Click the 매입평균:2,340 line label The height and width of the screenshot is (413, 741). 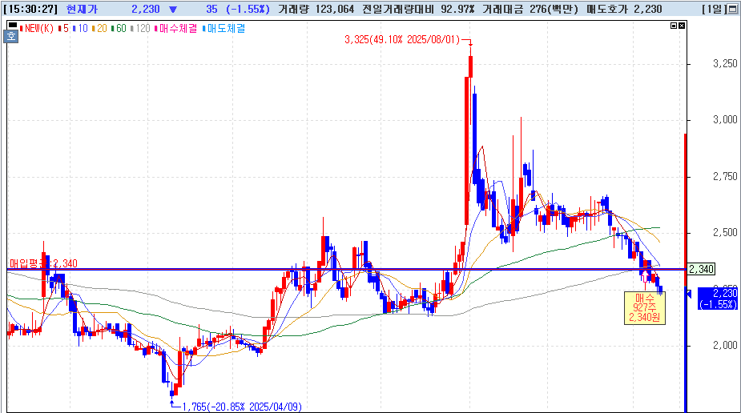pyautogui.click(x=43, y=263)
